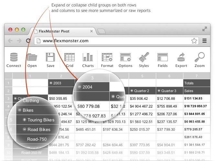216x161 pixels.
Task: Collapse the Road Bikes row
Action: pyautogui.click(x=24, y=129)
